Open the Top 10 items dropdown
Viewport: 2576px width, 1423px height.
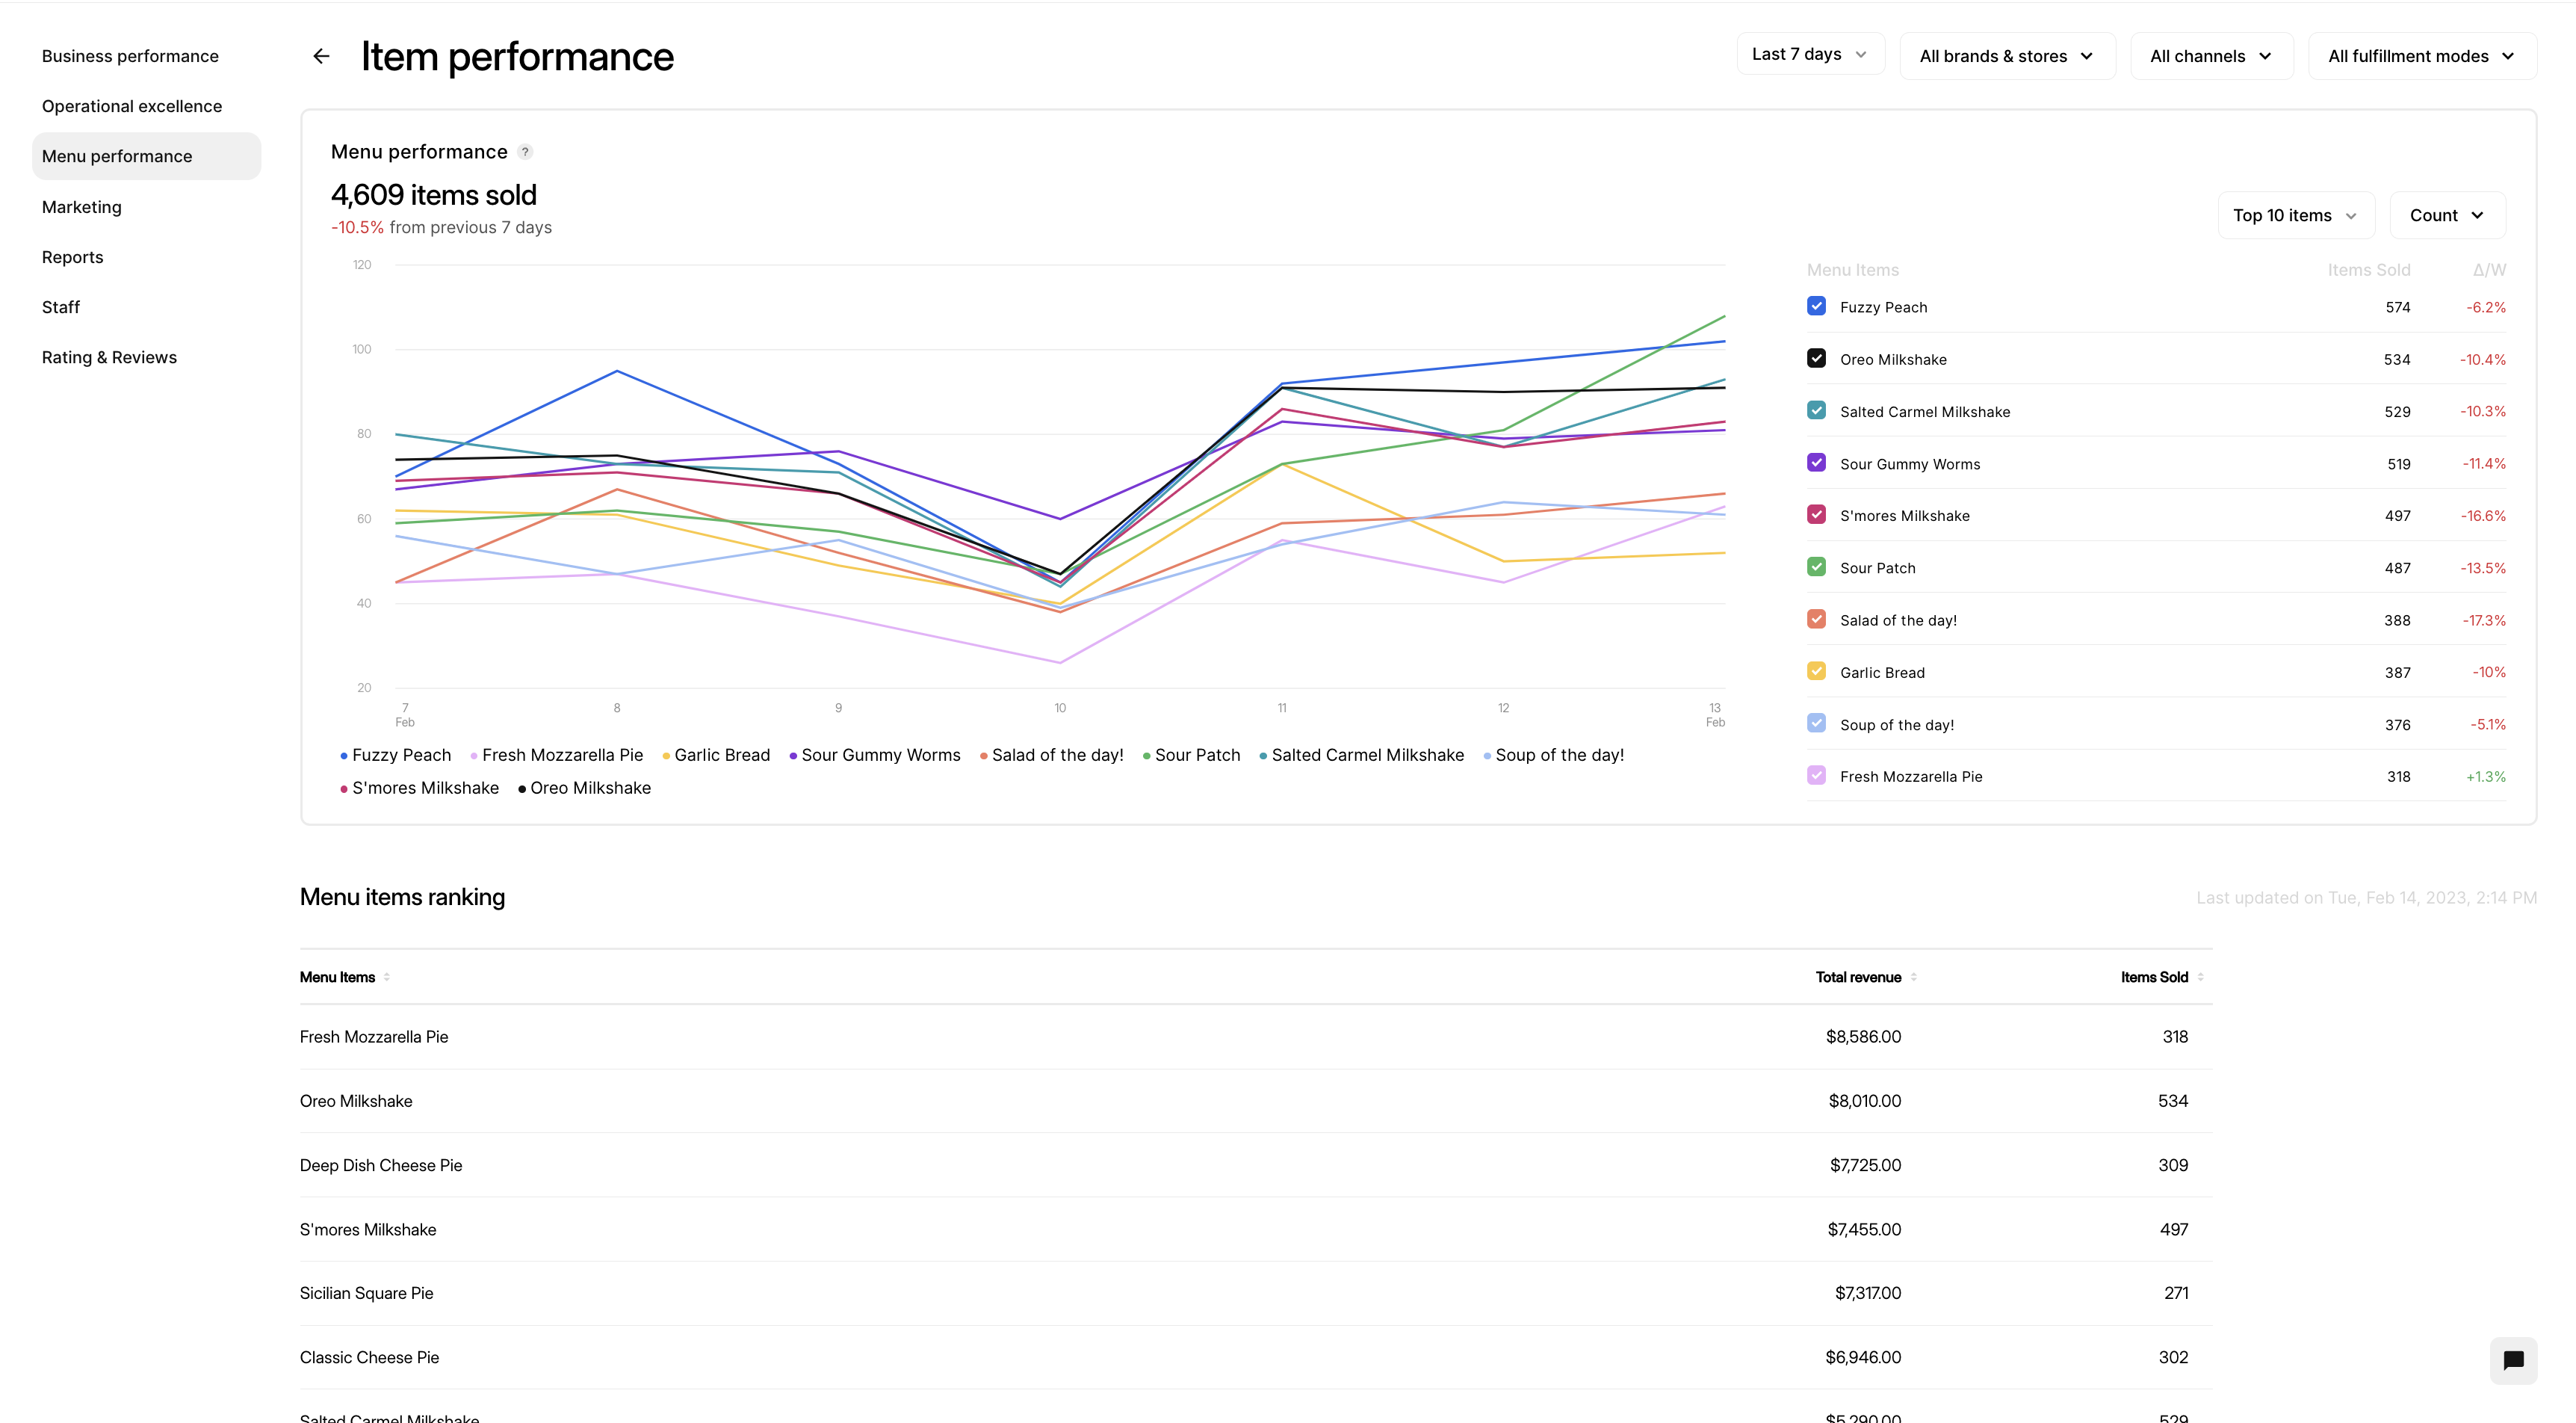tap(2296, 215)
